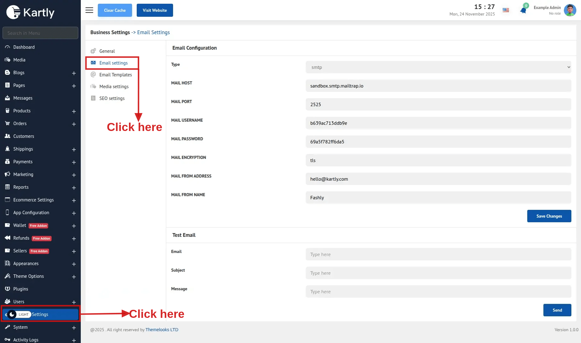This screenshot has height=343, width=581.
Task: Expand the Marketing submenu
Action: (x=74, y=175)
